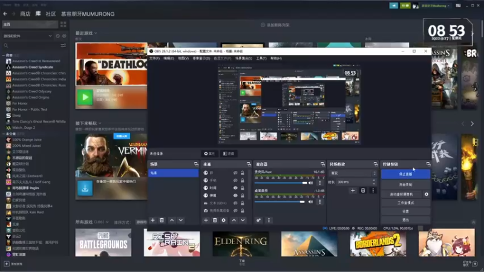Pop out the 控制按钮 dock with its float icon
The height and width of the screenshot is (272, 484).
pos(428,164)
